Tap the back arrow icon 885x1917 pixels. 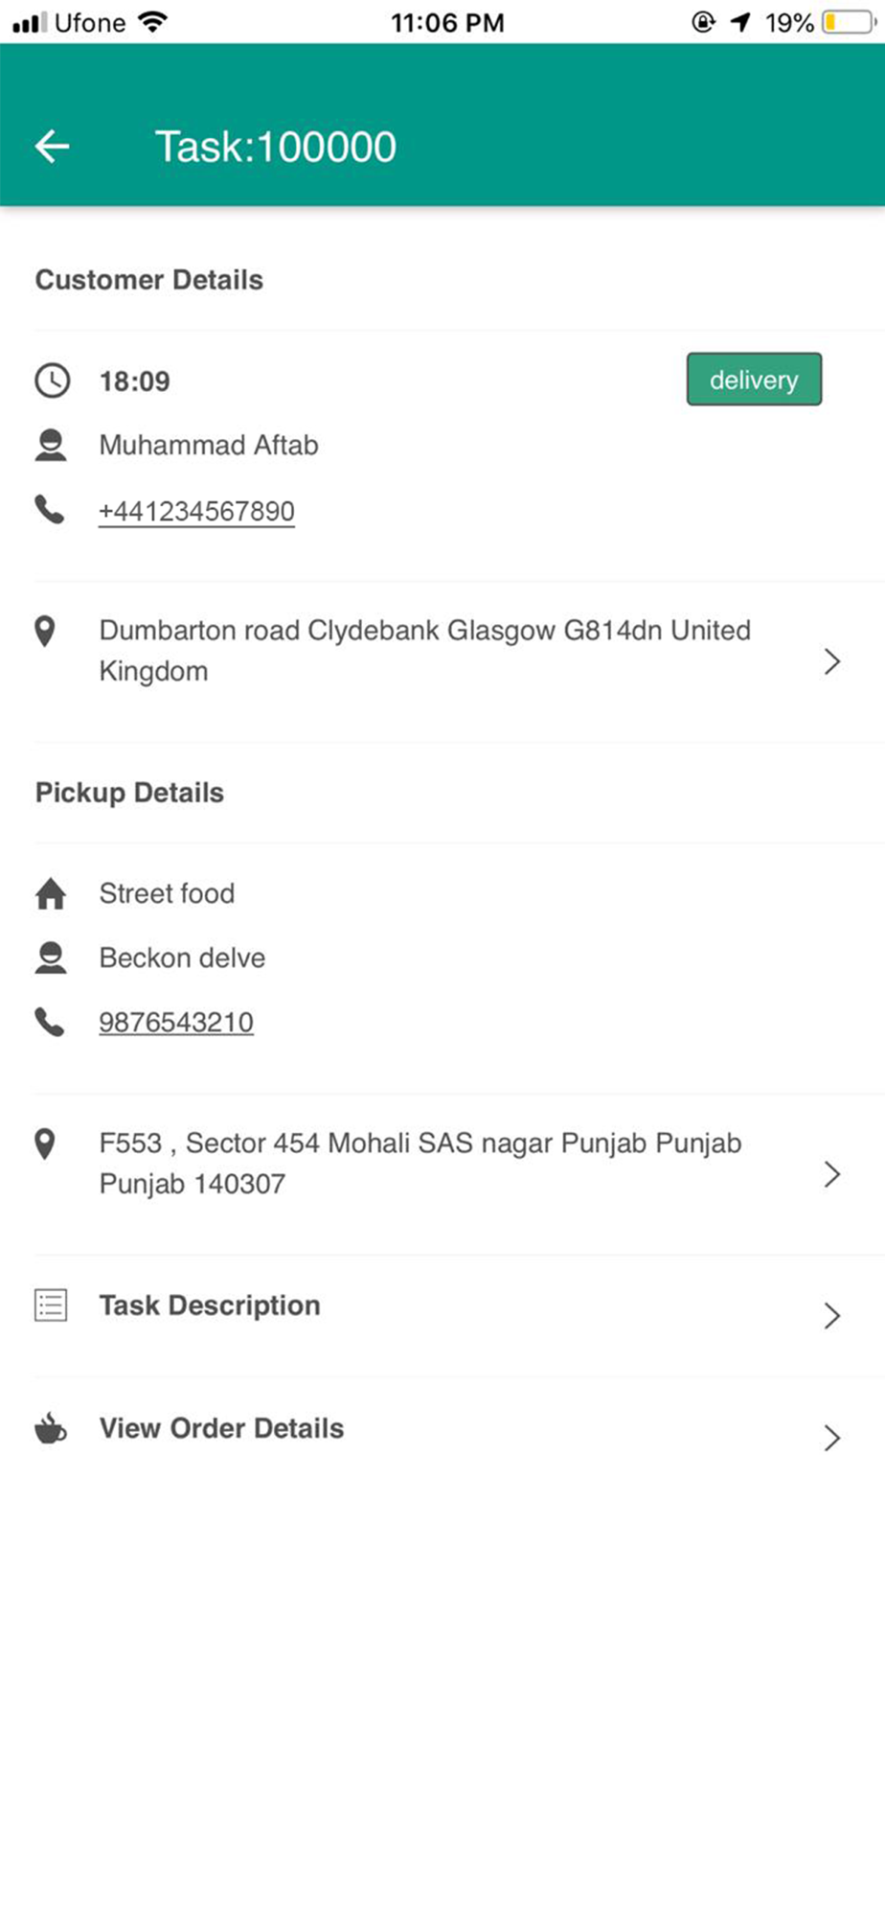pos(52,147)
